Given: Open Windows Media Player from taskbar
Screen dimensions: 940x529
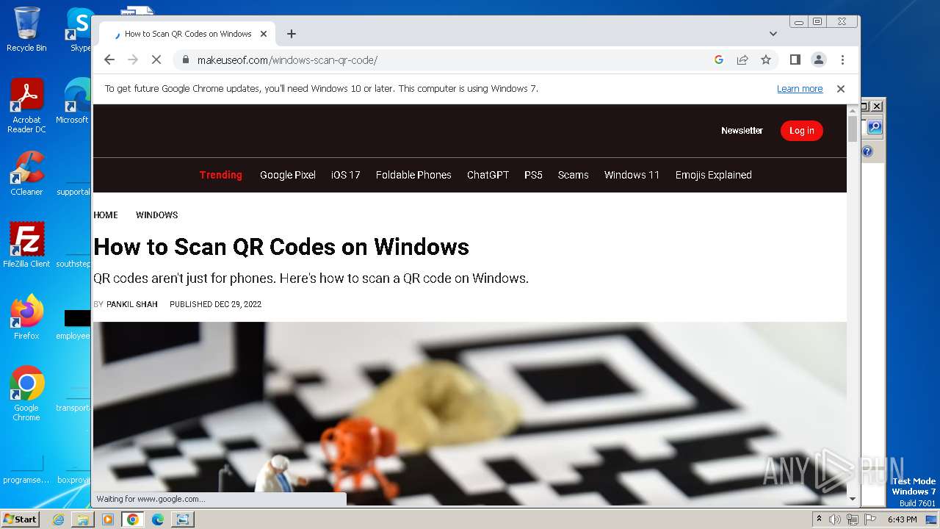Looking at the screenshot, I should pyautogui.click(x=108, y=519).
